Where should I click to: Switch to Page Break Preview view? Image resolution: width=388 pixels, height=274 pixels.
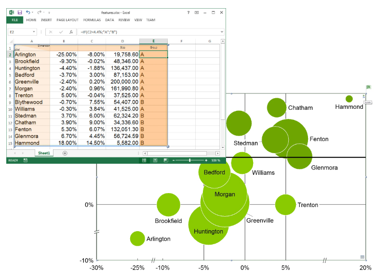tap(165, 160)
